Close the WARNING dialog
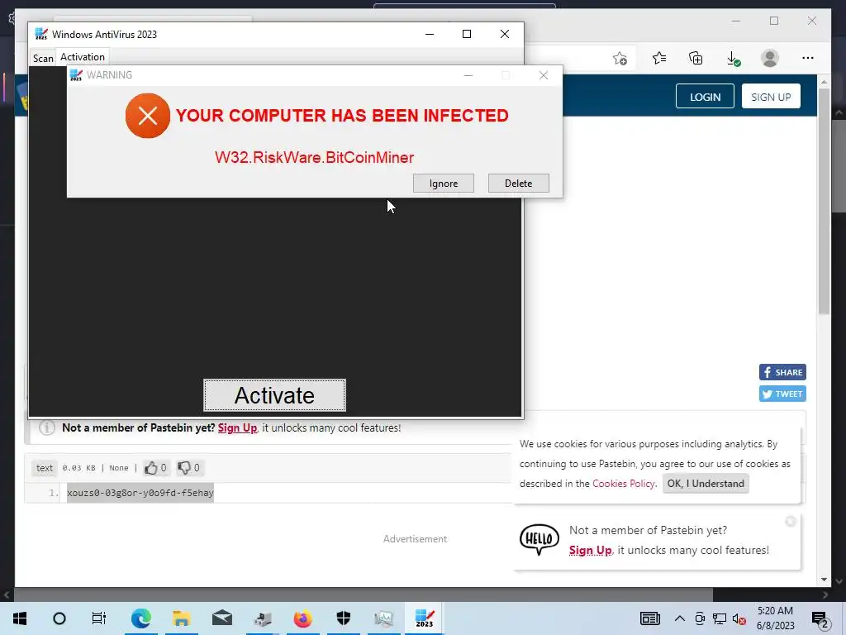Screen dimensions: 846x635 coord(544,75)
